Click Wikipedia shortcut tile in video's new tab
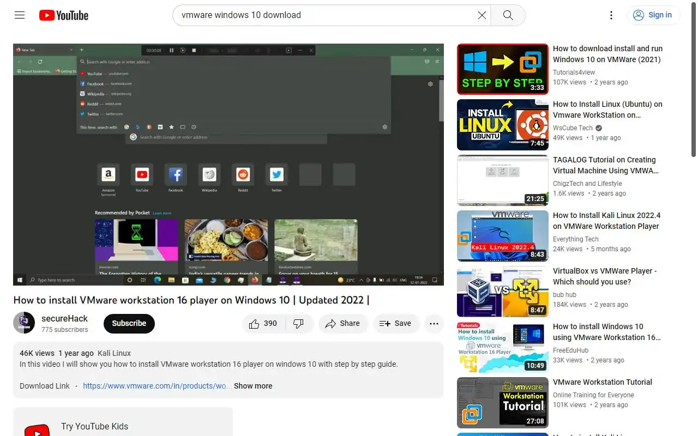 tap(209, 174)
